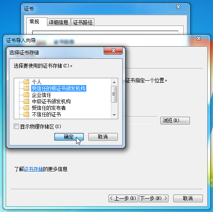
Task: Click the store list scrollbar thumb
Action: [114, 94]
